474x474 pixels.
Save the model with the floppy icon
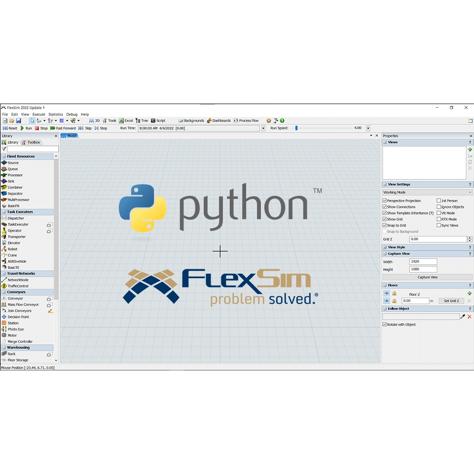tap(18, 121)
